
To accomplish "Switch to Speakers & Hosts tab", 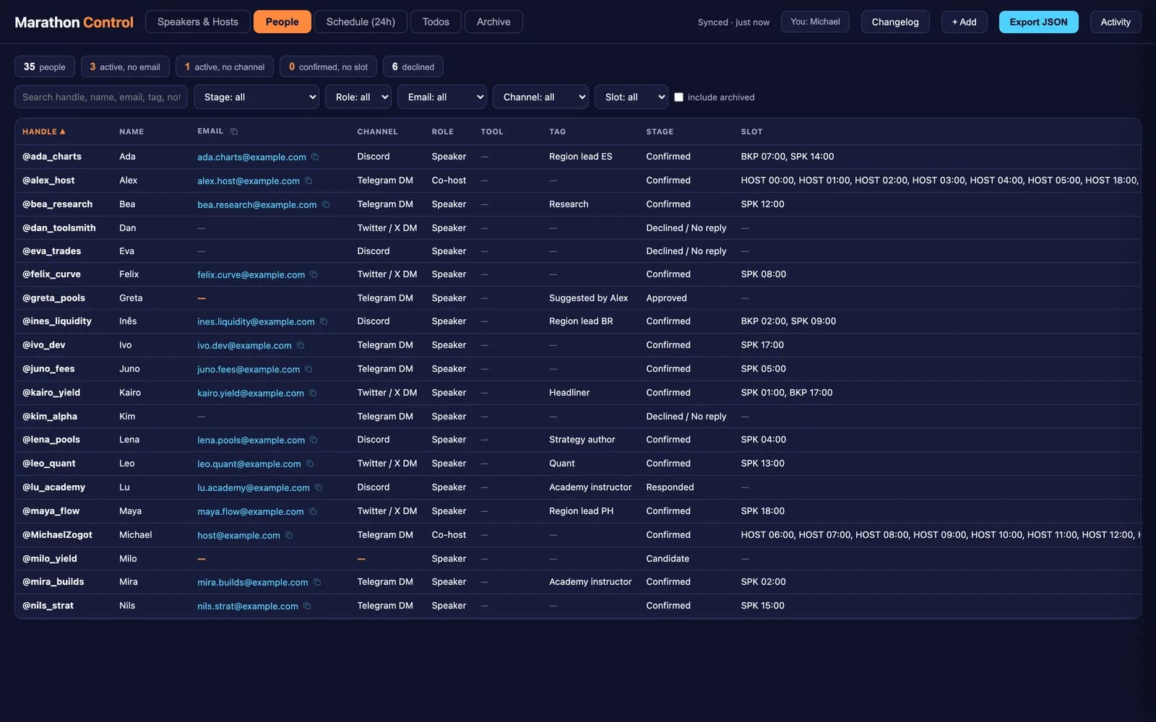I will coord(197,22).
